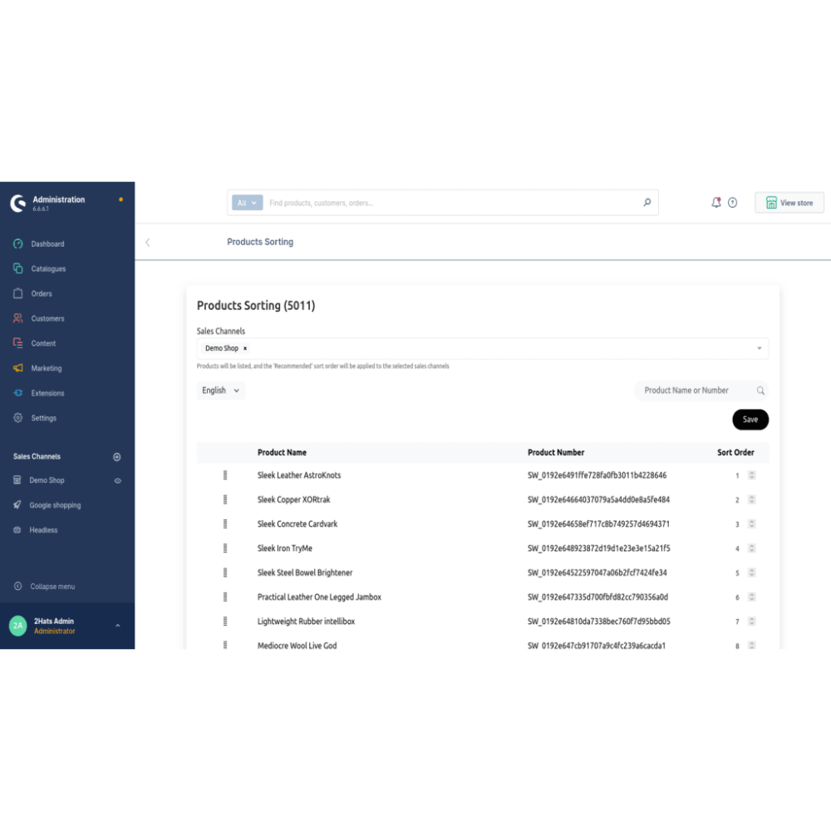The height and width of the screenshot is (831, 831).
Task: Click the add sales channel plus icon
Action: 117,457
